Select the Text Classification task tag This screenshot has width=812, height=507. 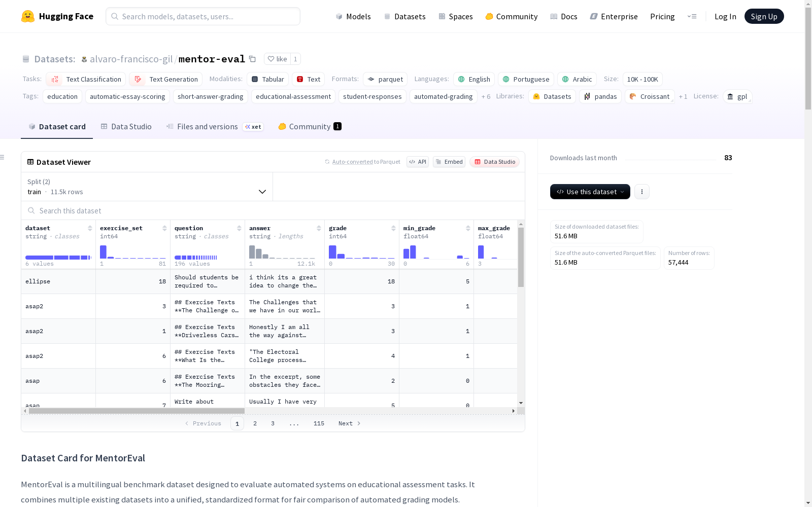click(x=86, y=79)
